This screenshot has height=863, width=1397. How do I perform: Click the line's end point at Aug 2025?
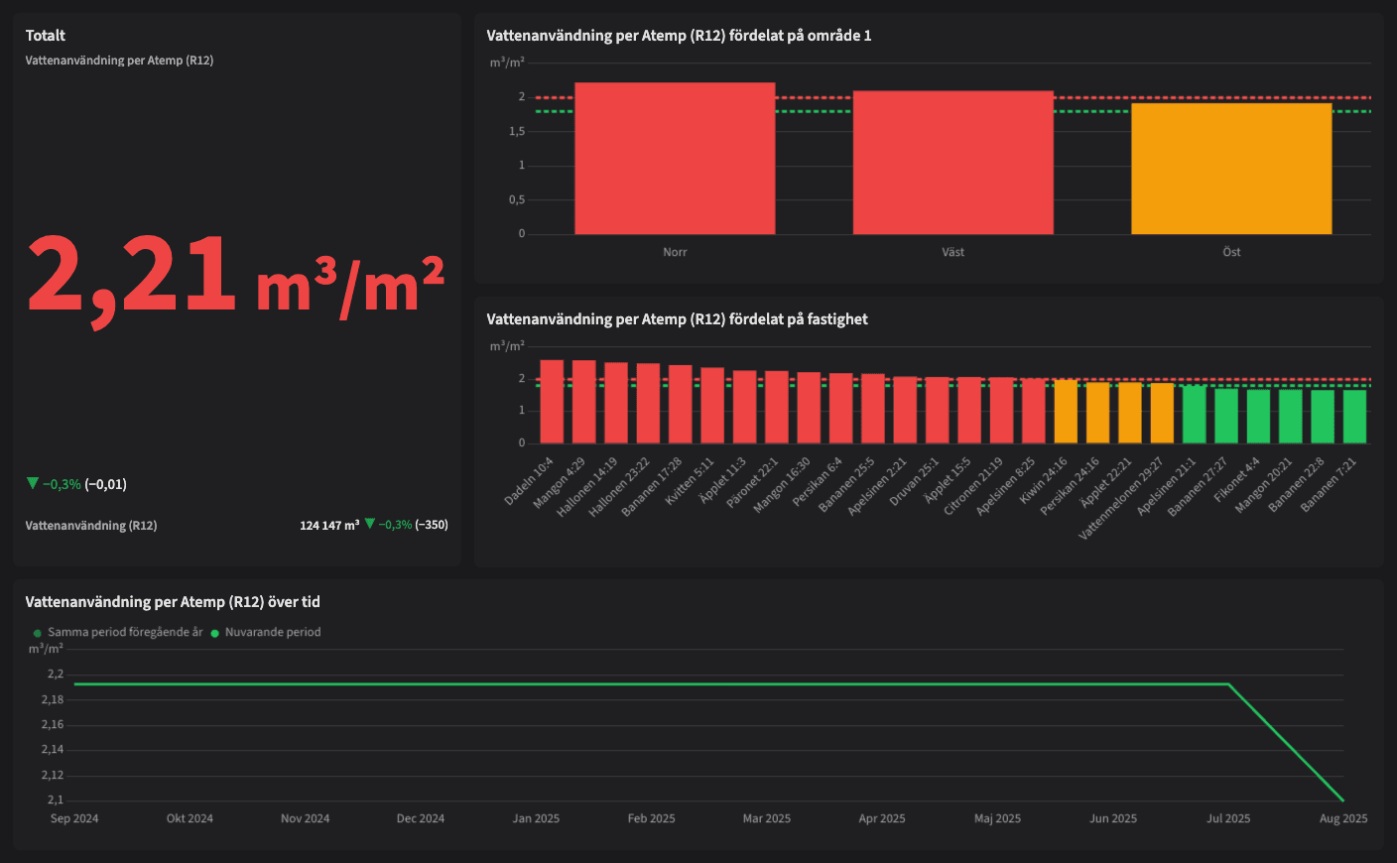coord(1342,800)
